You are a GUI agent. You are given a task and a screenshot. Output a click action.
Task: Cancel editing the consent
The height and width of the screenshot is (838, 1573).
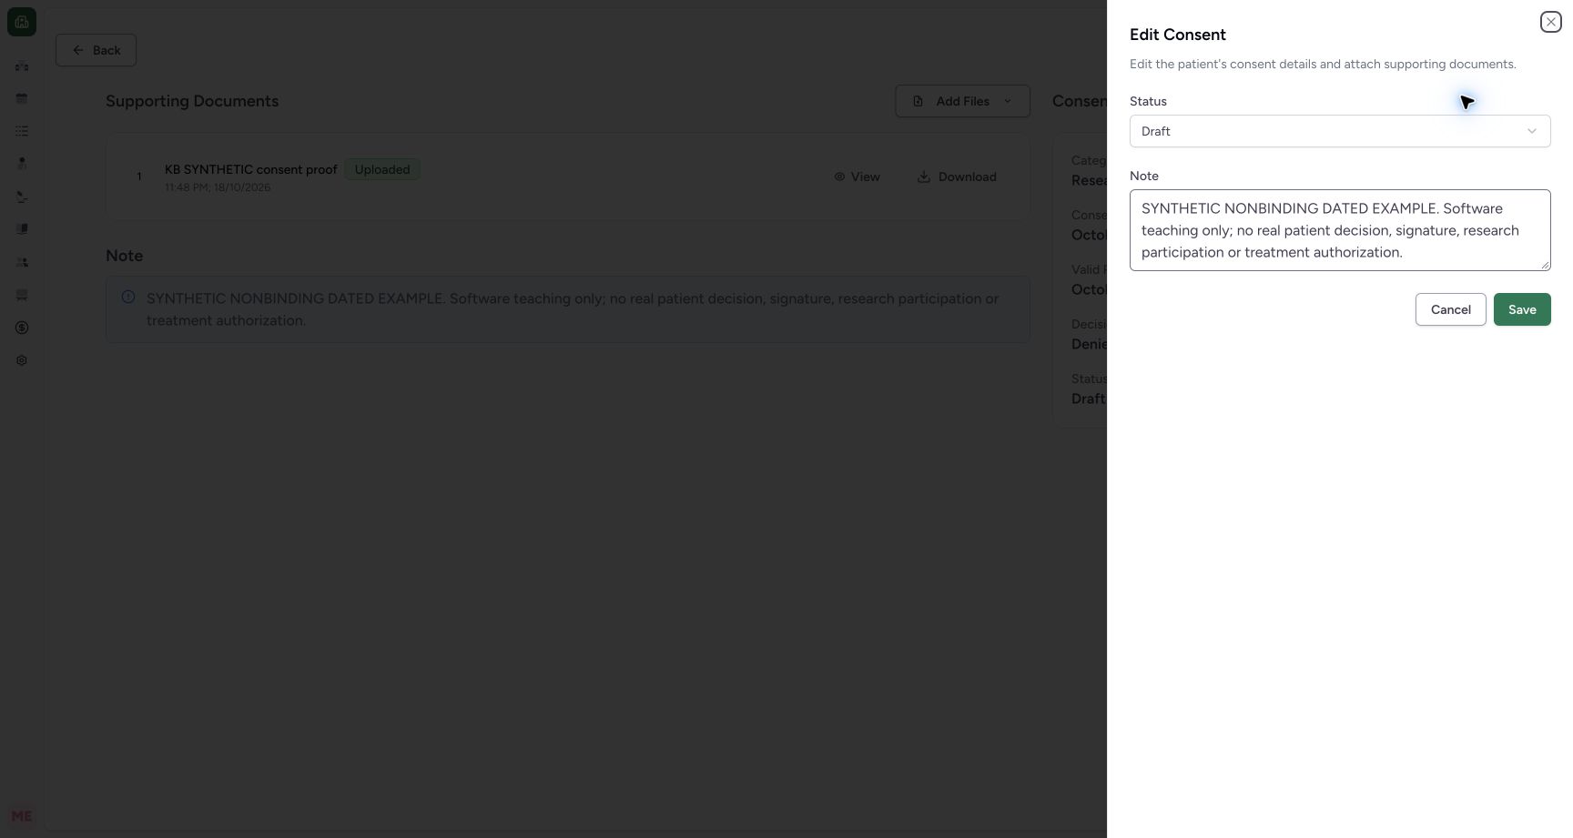(1450, 309)
